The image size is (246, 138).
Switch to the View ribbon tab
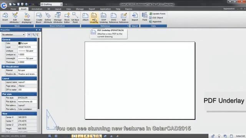click(x=68, y=9)
